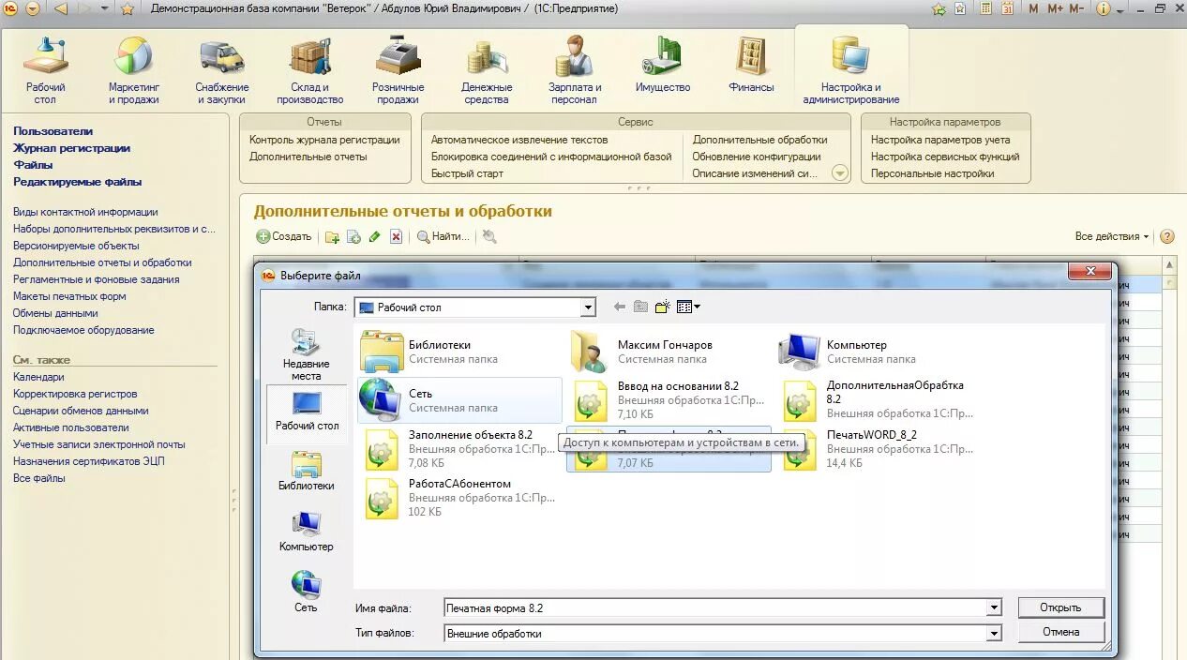The height and width of the screenshot is (660, 1187).
Task: Select the ДополнительнаяОбработка 8.2 file
Action: (x=879, y=400)
